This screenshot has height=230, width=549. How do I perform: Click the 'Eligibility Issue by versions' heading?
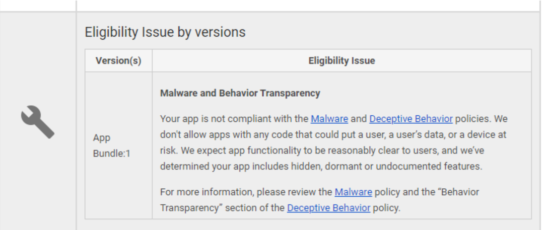[165, 32]
